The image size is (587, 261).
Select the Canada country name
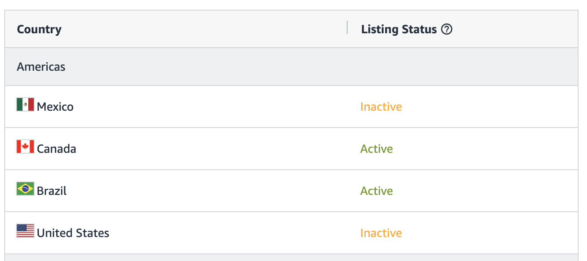click(57, 149)
